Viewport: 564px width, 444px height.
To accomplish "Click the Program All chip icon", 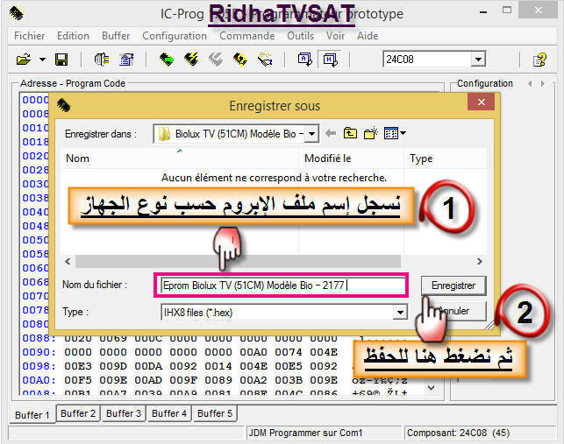I will click(190, 60).
